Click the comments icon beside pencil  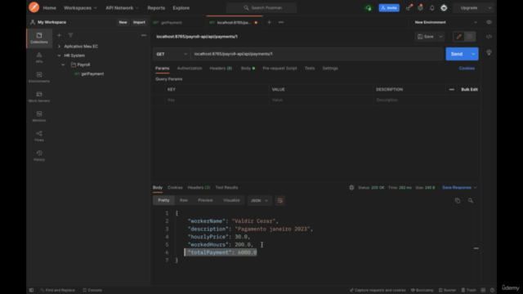pyautogui.click(x=470, y=37)
